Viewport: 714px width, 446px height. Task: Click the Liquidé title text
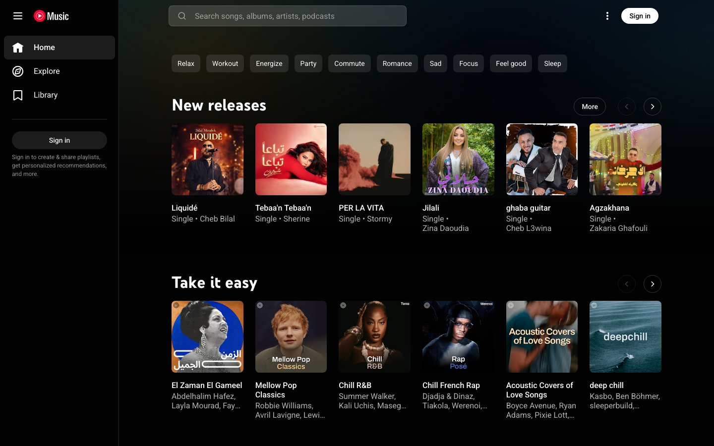point(184,208)
